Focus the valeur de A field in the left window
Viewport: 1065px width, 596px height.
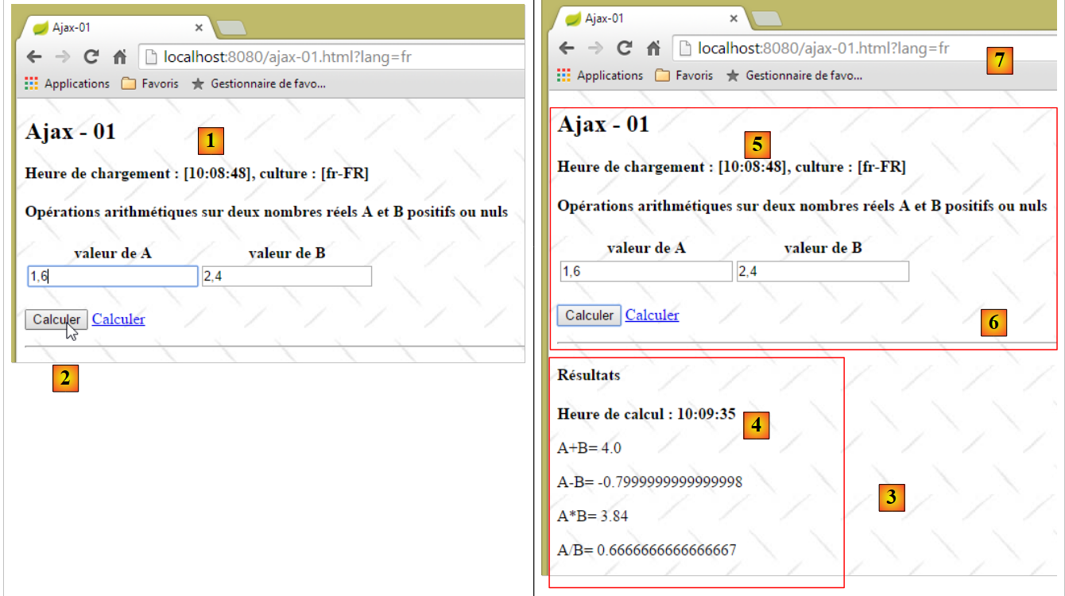click(x=112, y=276)
